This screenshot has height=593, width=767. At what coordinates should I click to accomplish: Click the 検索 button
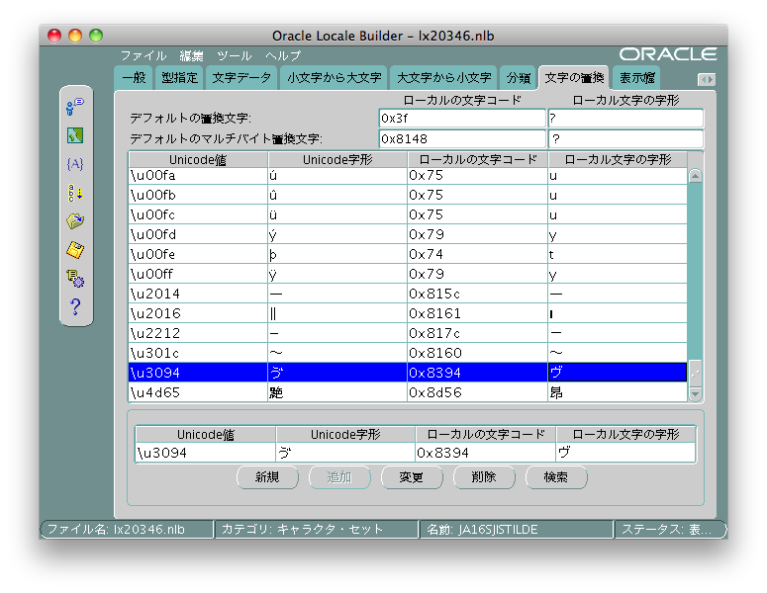[x=556, y=477]
